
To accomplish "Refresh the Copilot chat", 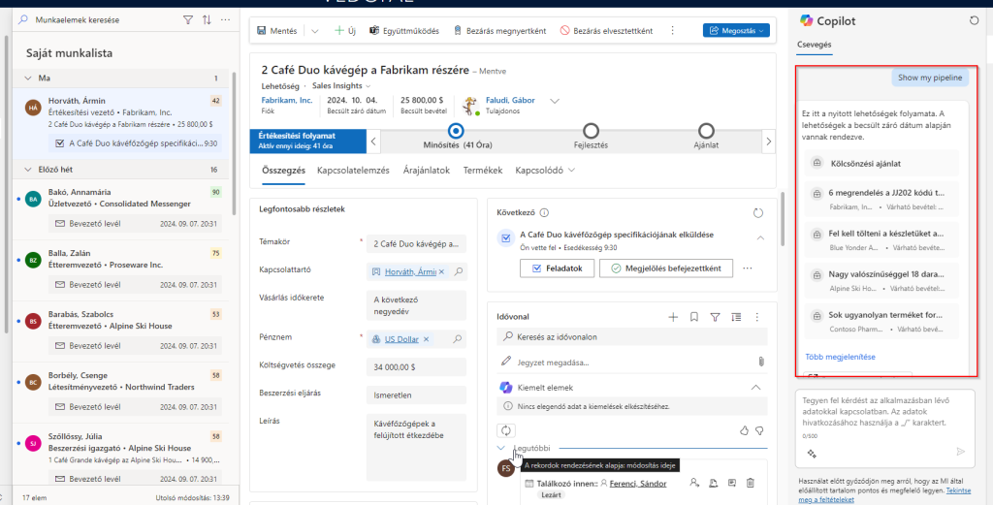I will tap(974, 21).
